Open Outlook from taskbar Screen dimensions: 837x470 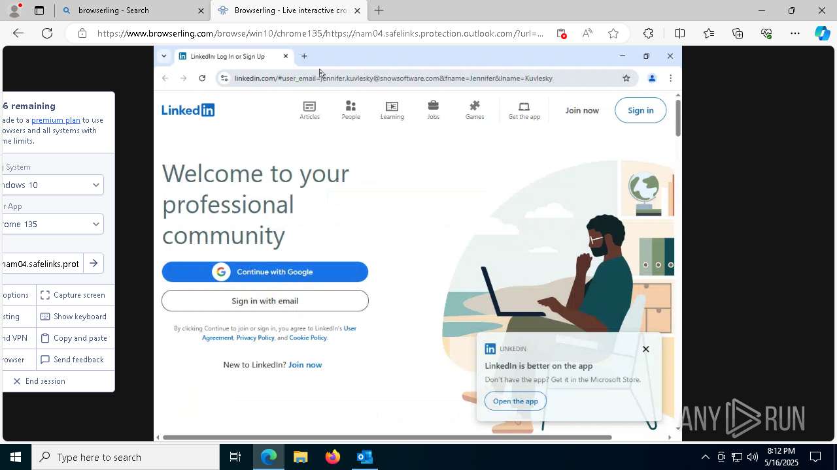[364, 457]
